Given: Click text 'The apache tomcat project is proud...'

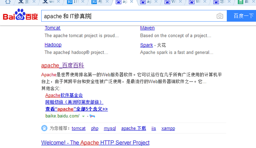Looking at the screenshot, I should click(82, 35).
